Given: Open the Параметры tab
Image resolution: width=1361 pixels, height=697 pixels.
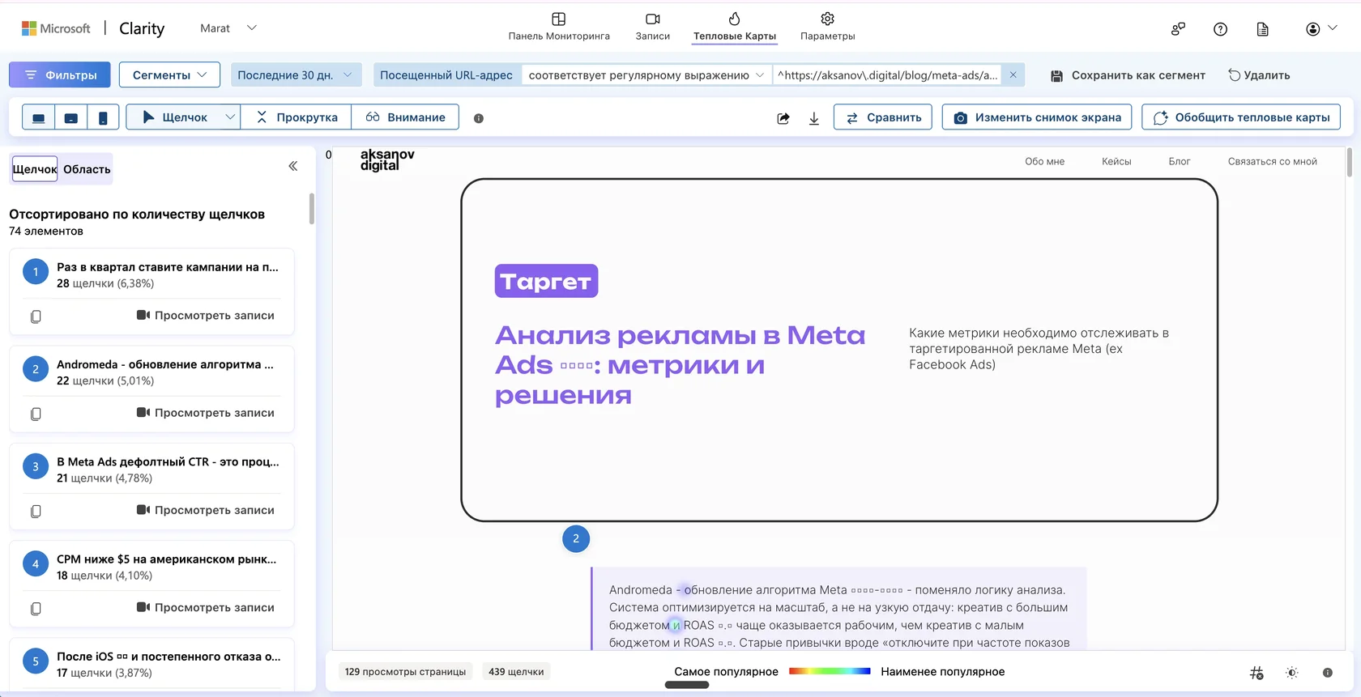Looking at the screenshot, I should tap(827, 27).
